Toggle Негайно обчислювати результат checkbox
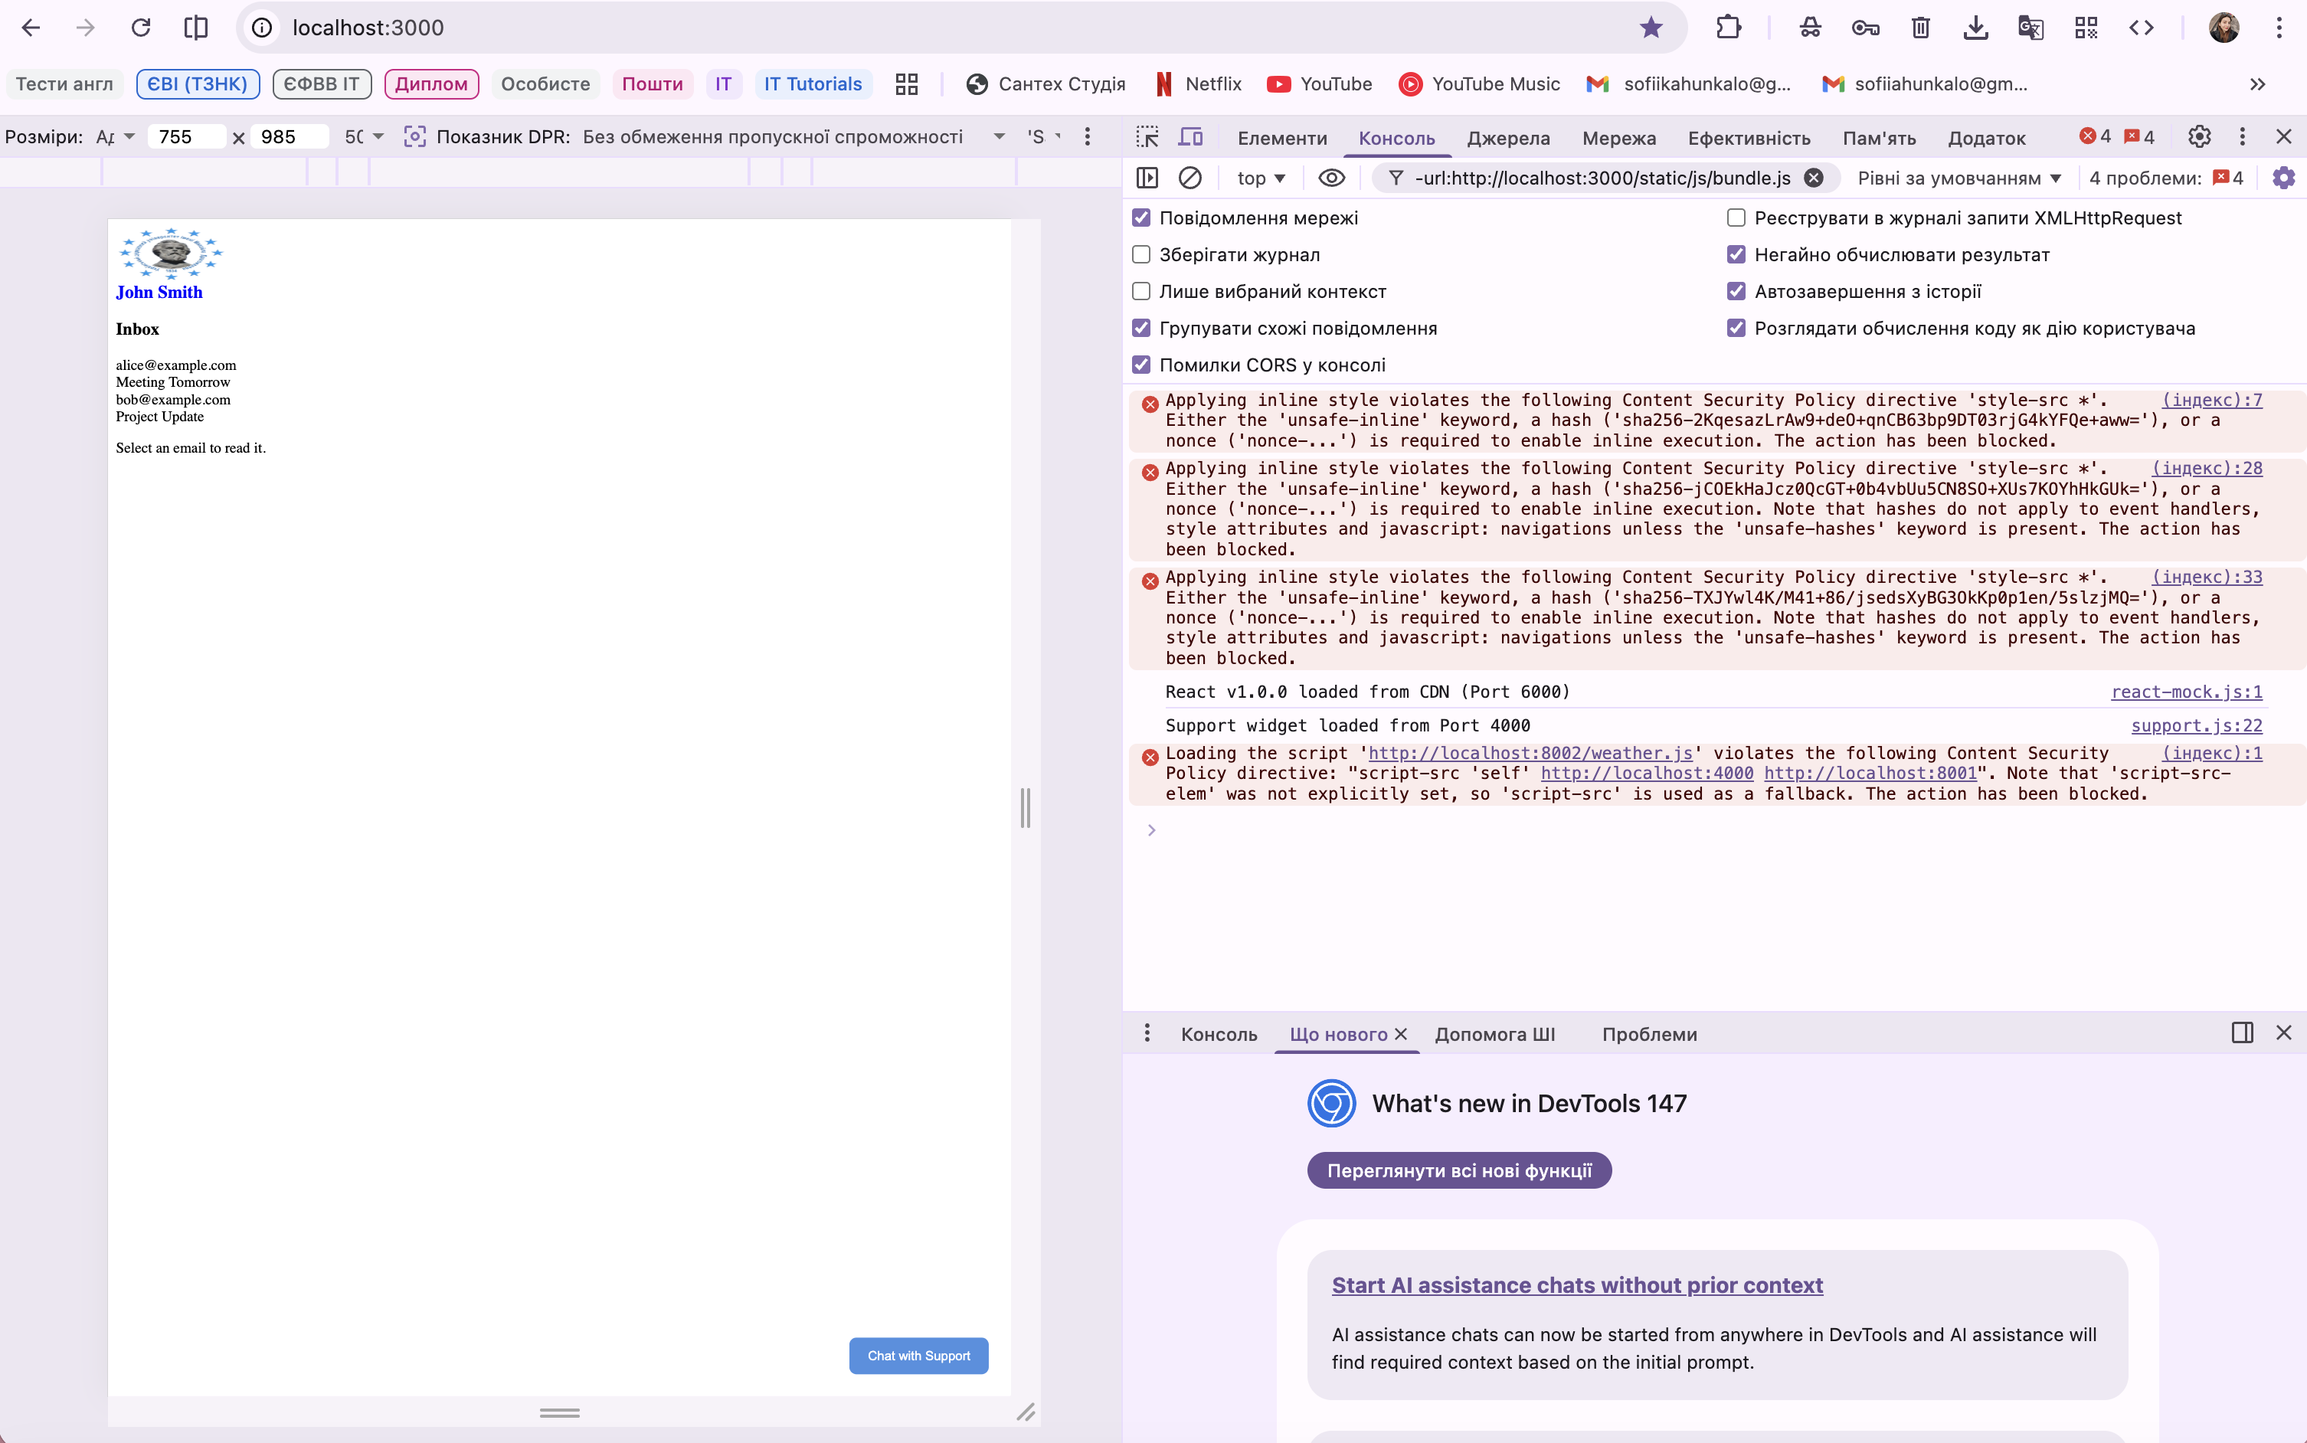 pyautogui.click(x=1736, y=254)
